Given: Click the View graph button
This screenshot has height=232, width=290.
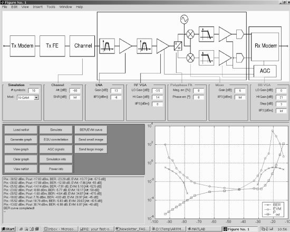Looking at the screenshot, I should pos(21,150).
